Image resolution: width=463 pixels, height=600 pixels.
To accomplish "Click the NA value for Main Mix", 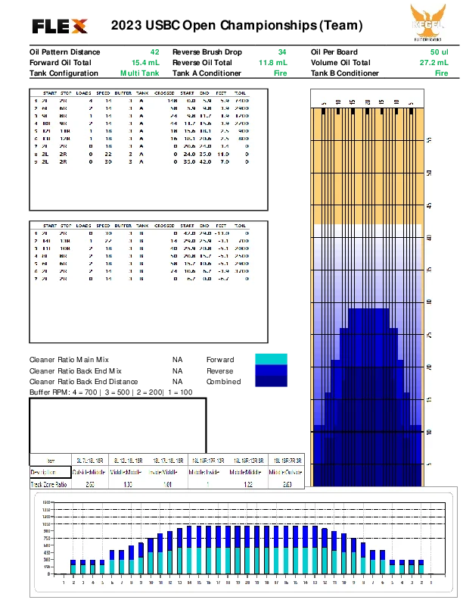I will click(x=177, y=360).
